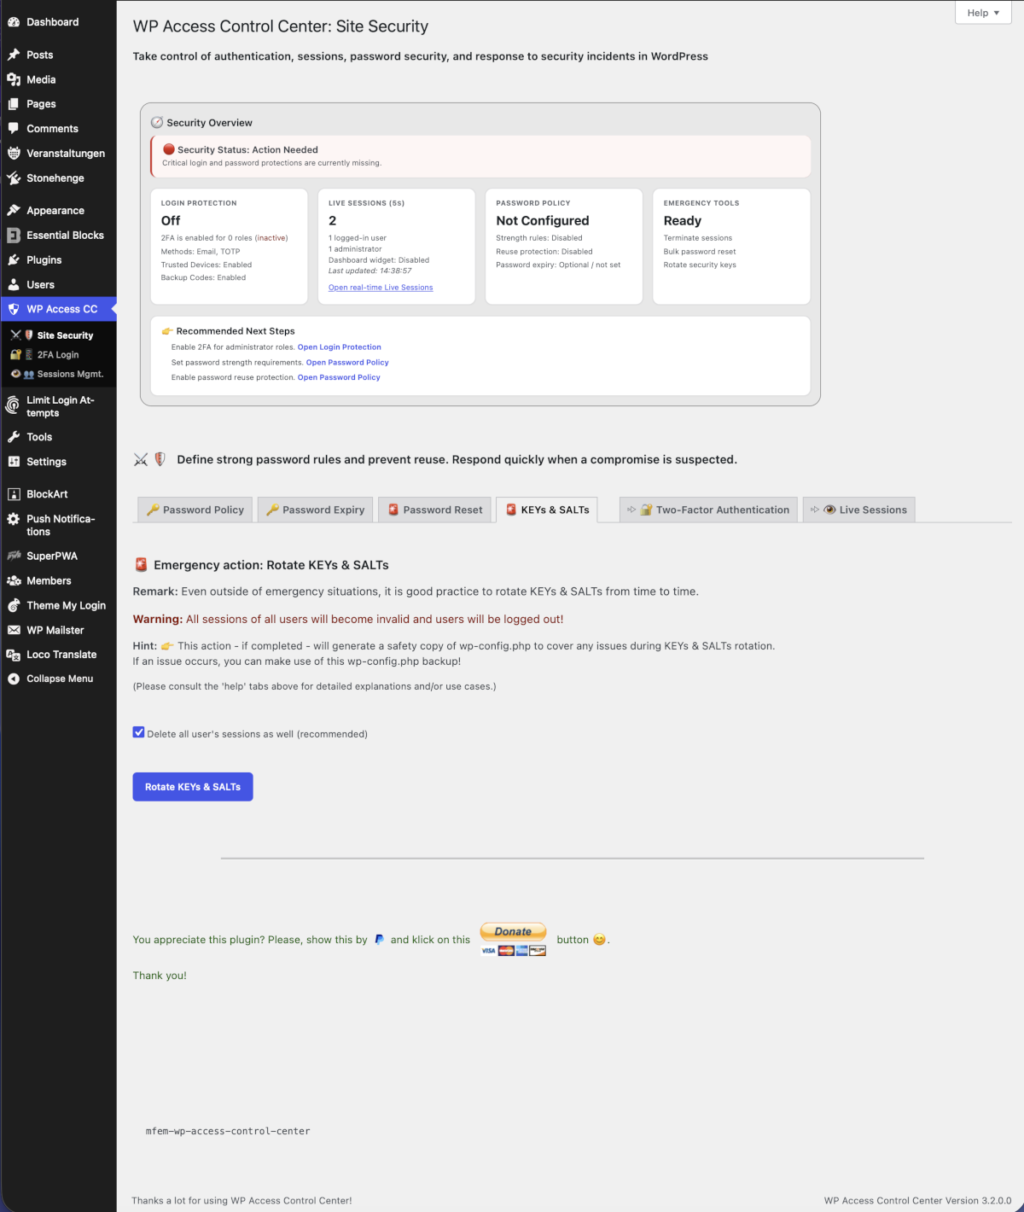Open the Help dropdown at top right
Screen dimensions: 1024x1212
coord(982,13)
